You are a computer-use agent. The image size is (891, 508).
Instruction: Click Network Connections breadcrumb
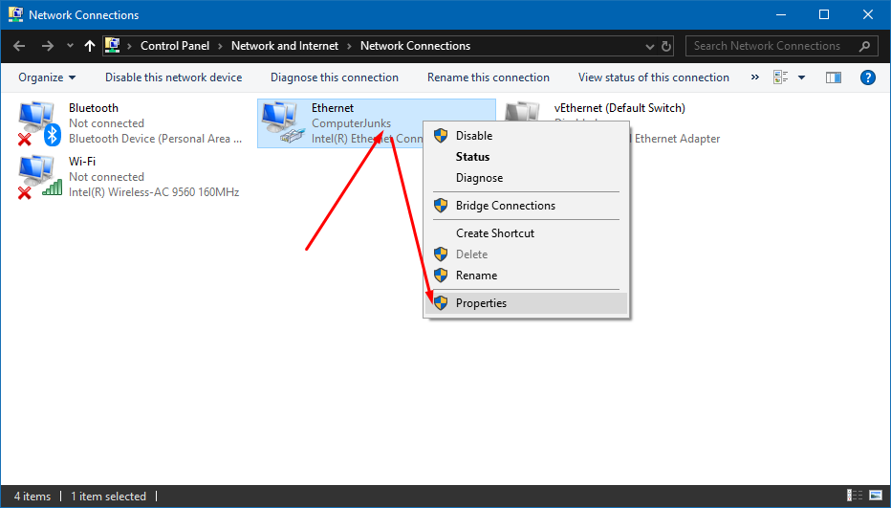(x=415, y=46)
